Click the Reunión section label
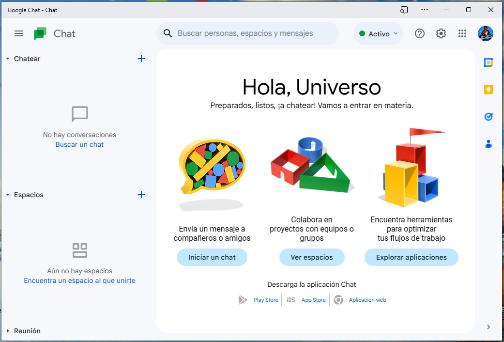This screenshot has height=342, width=504. (27, 331)
